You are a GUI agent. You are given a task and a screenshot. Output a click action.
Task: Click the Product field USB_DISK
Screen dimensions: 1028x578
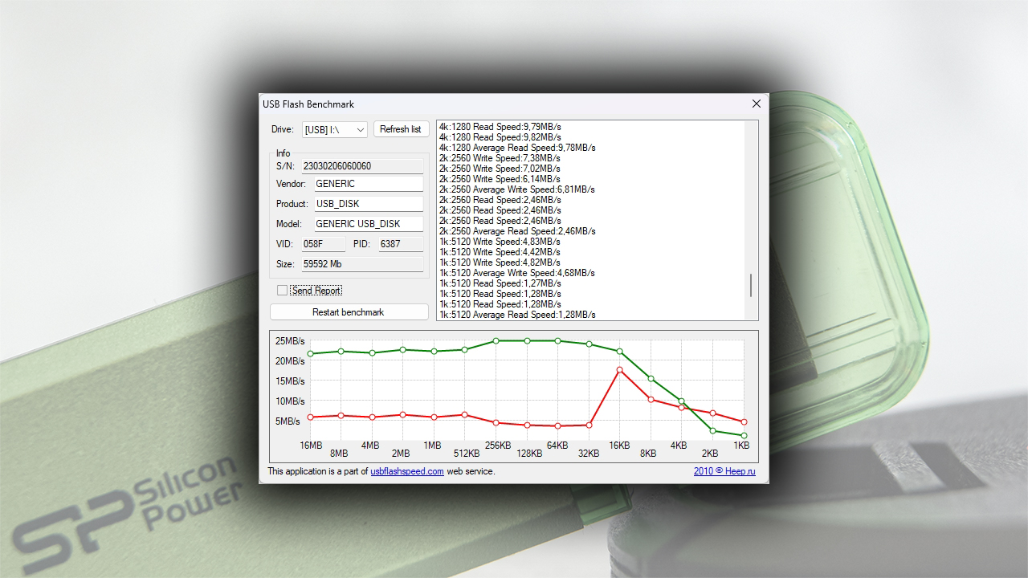(x=369, y=204)
